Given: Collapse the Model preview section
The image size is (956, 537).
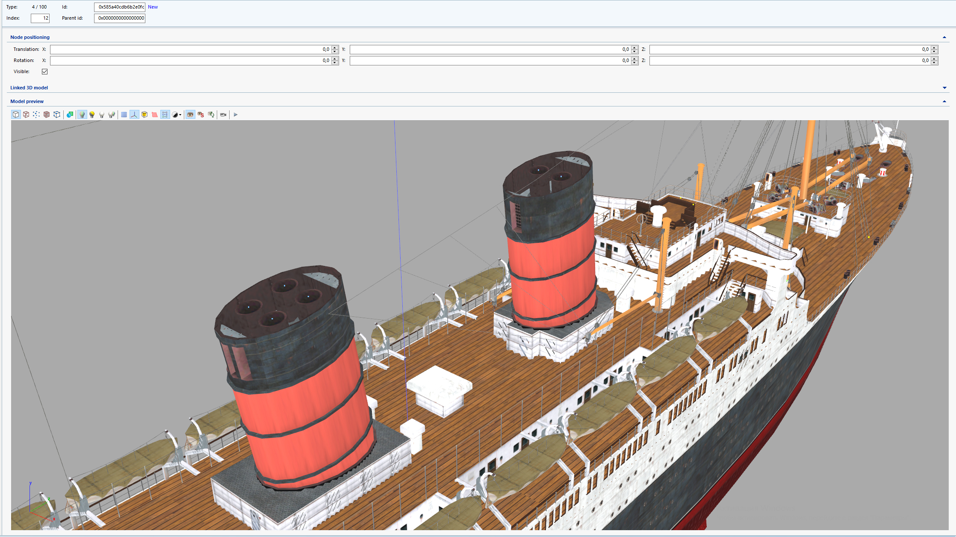Looking at the screenshot, I should [944, 101].
